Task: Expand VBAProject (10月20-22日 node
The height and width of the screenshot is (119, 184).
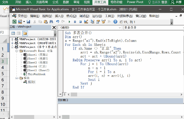Action: click(x=12, y=39)
